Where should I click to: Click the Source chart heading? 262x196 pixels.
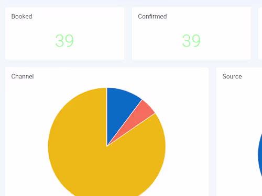[232, 76]
